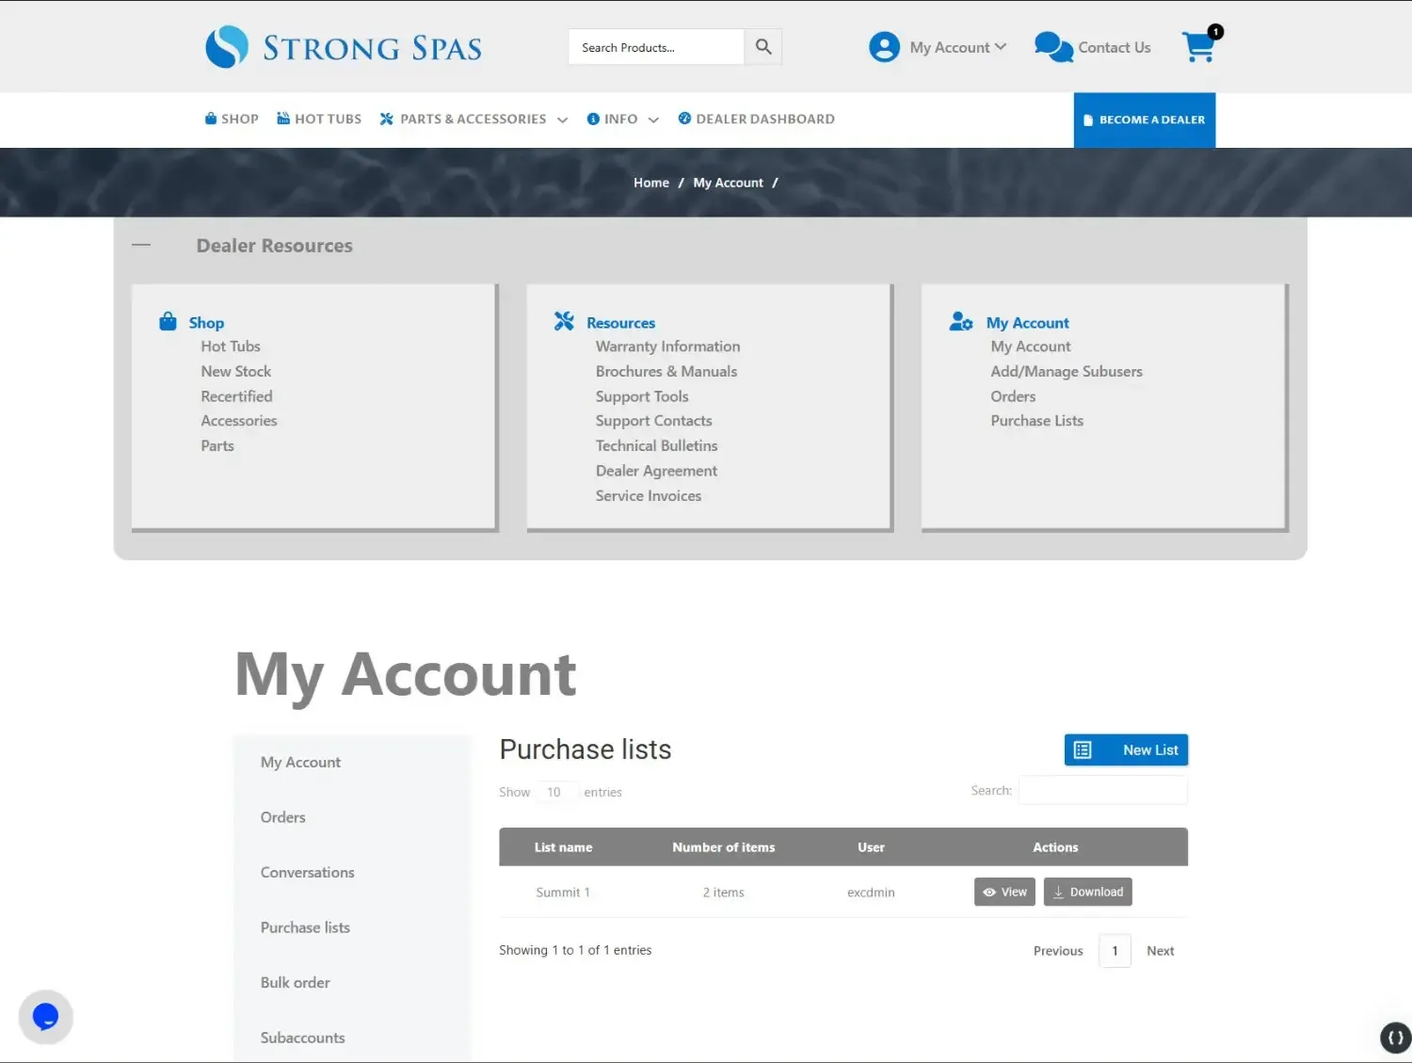Open the Show entries count dropdown

(556, 792)
